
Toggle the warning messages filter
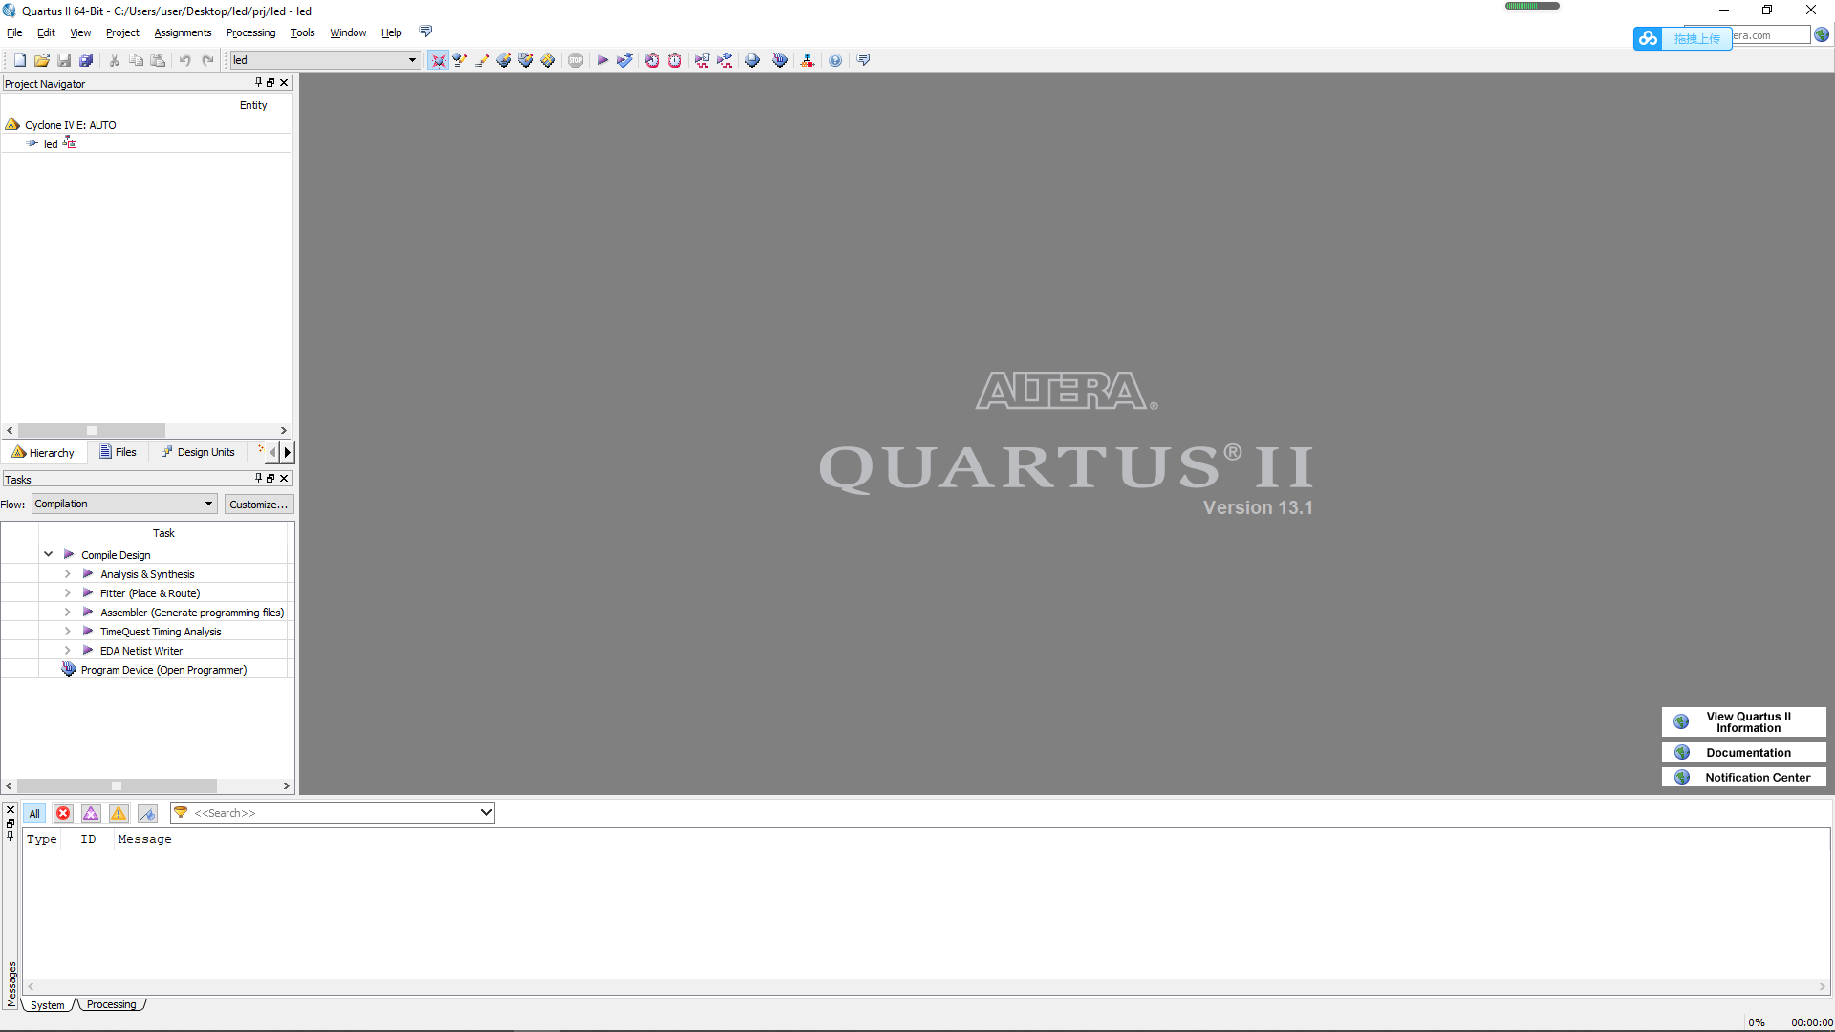click(119, 813)
